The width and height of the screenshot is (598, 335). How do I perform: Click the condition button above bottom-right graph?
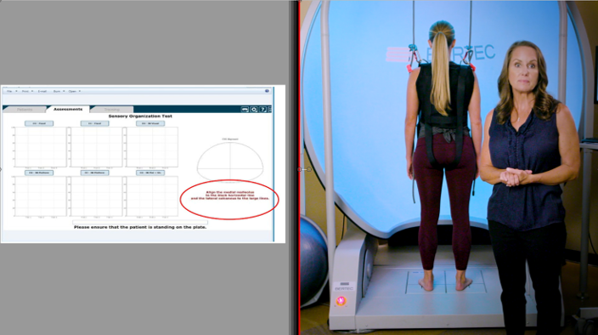click(150, 173)
